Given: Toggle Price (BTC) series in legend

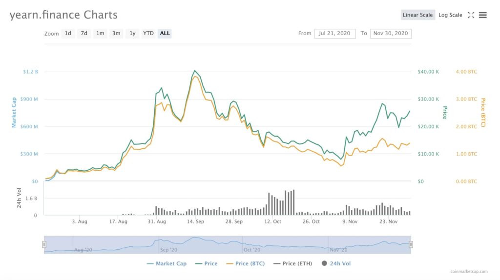Looking at the screenshot, I should pyautogui.click(x=245, y=263).
